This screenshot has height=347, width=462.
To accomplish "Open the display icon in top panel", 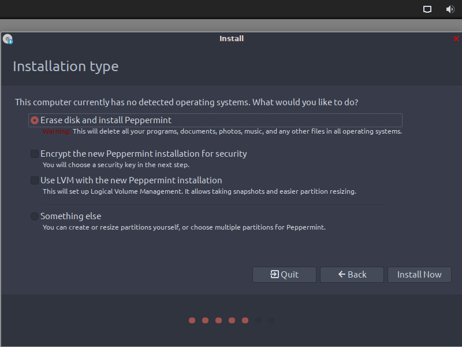I will click(427, 9).
